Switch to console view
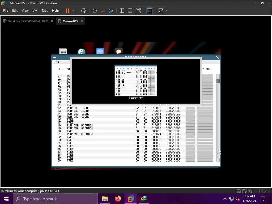 (x=150, y=11)
